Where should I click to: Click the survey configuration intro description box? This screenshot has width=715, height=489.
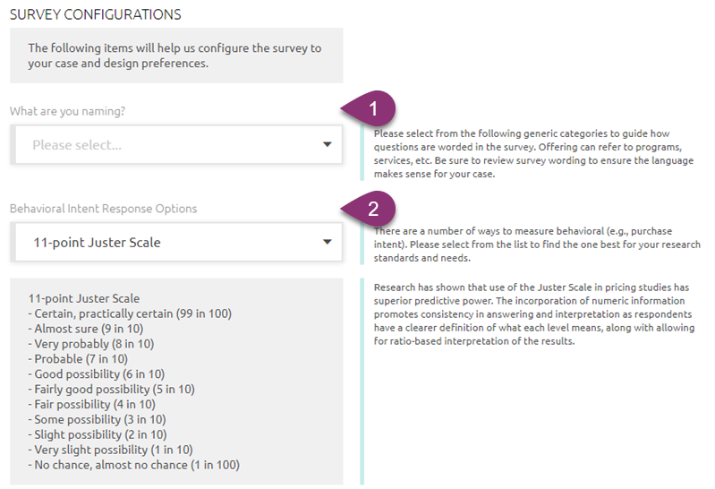pos(176,56)
